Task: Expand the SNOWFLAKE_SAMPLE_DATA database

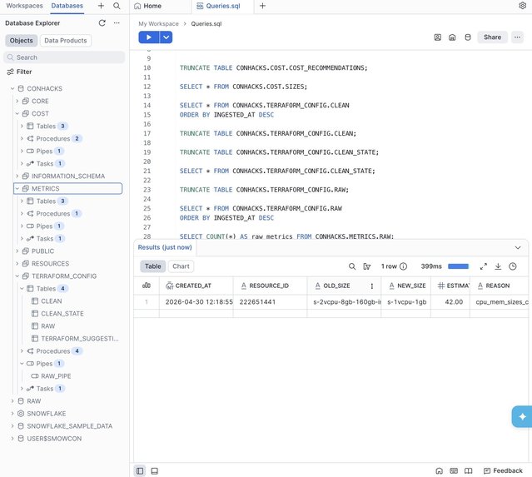Action: (12, 426)
